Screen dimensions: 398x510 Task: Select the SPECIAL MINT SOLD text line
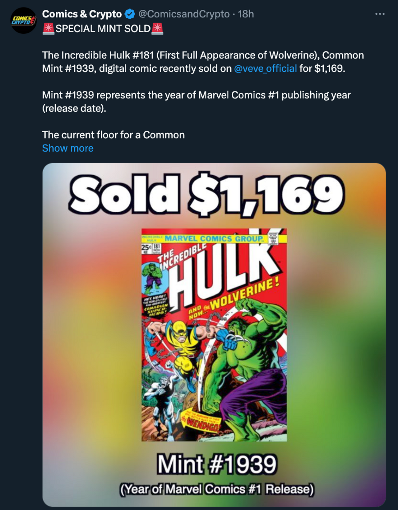(103, 28)
